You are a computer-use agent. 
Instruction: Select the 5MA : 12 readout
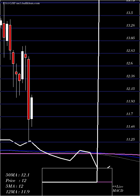14,186
